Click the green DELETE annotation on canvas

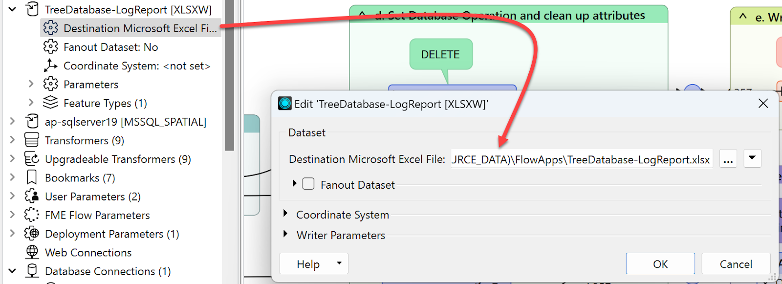click(440, 54)
